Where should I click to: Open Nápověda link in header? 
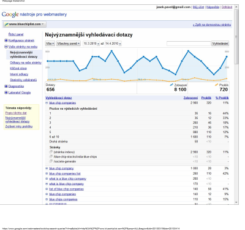pyautogui.click(x=213, y=7)
